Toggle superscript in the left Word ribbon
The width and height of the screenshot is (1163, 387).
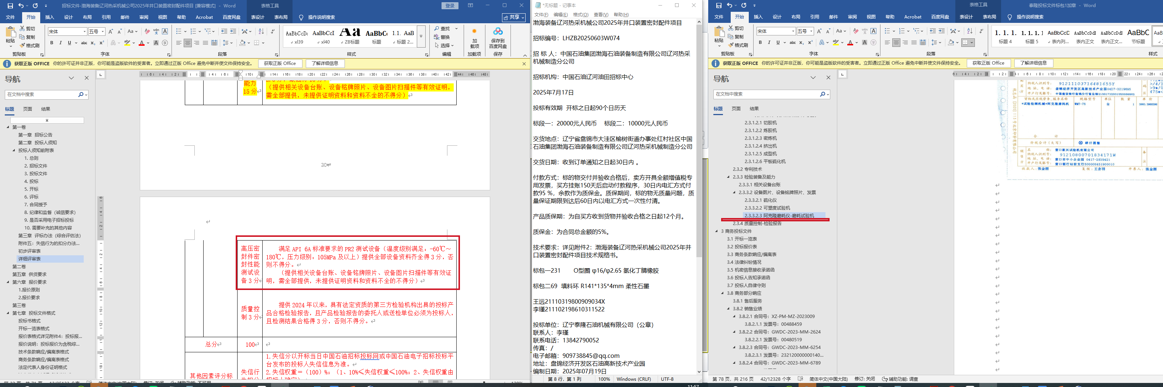101,43
